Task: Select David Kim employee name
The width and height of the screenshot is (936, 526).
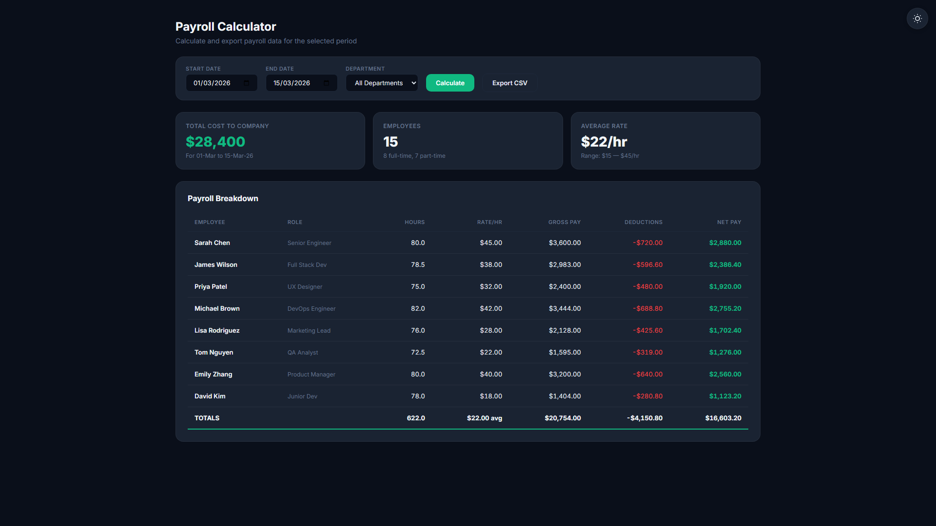Action: (210, 396)
